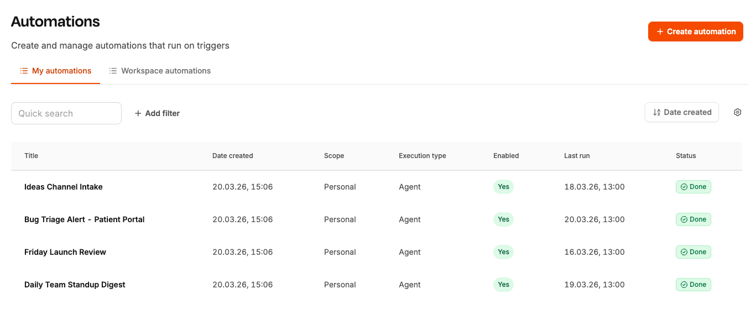The width and height of the screenshot is (756, 320).
Task: Toggle Enabled Yes badge for Ideas Channel Intake
Action: pyautogui.click(x=503, y=187)
